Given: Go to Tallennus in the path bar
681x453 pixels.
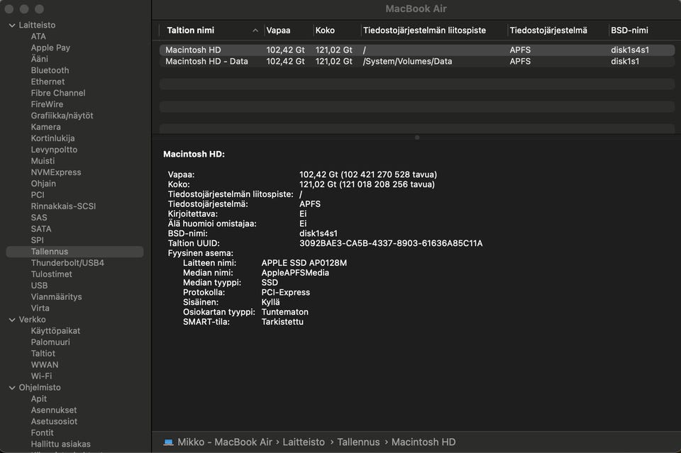Looking at the screenshot, I should click(358, 442).
